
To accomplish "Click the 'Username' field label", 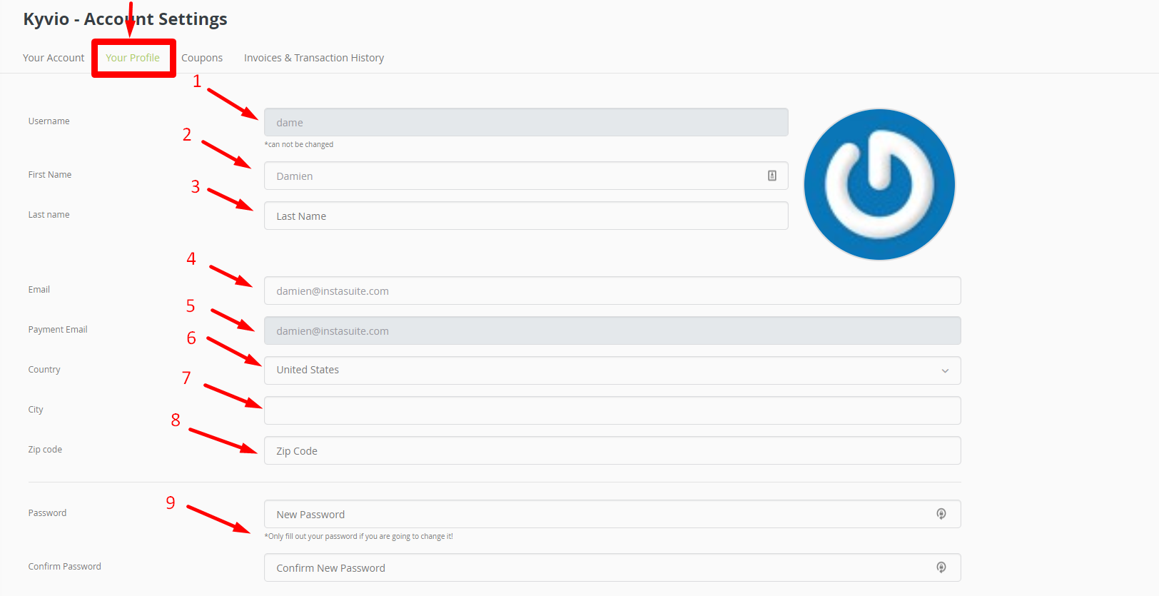I will click(49, 121).
